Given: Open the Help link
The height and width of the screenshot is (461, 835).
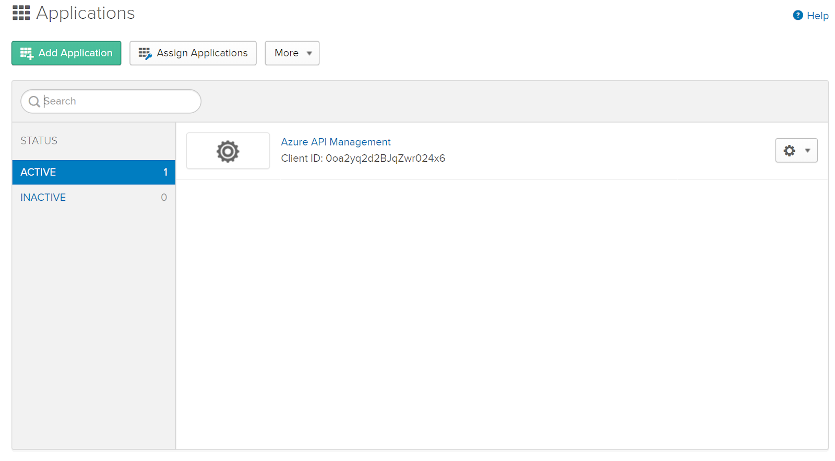Looking at the screenshot, I should 811,16.
